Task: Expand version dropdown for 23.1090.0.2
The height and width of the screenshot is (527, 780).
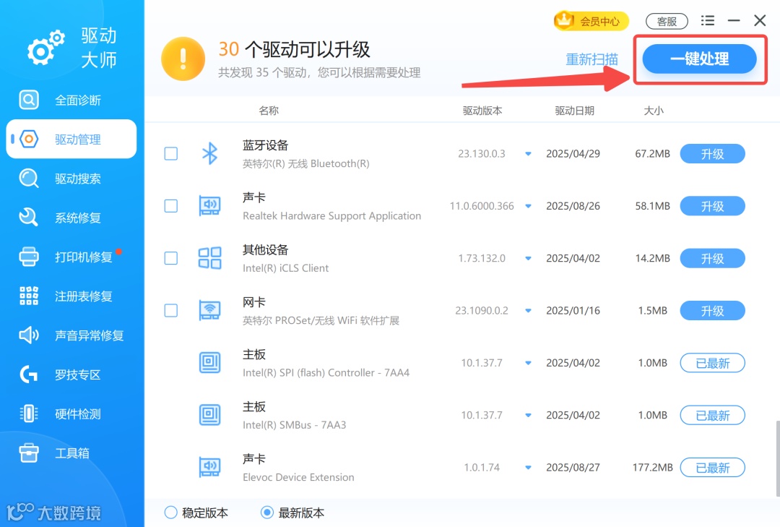Action: click(x=528, y=311)
